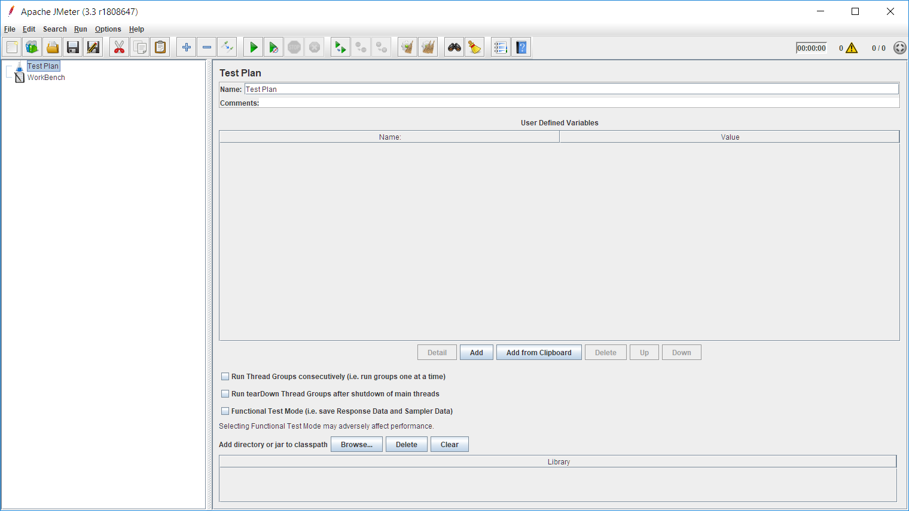
Task: Click the Name input field
Action: point(571,89)
